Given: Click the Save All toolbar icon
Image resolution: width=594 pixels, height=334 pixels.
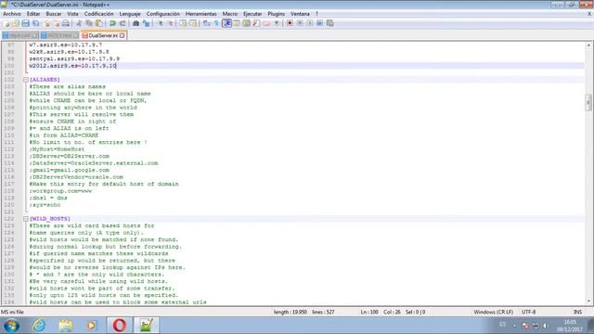Looking at the screenshot, I should click(x=35, y=23).
